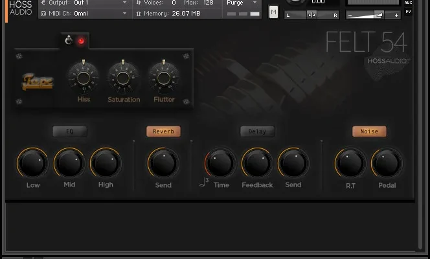Click the Delay Time knob

pyautogui.click(x=221, y=163)
